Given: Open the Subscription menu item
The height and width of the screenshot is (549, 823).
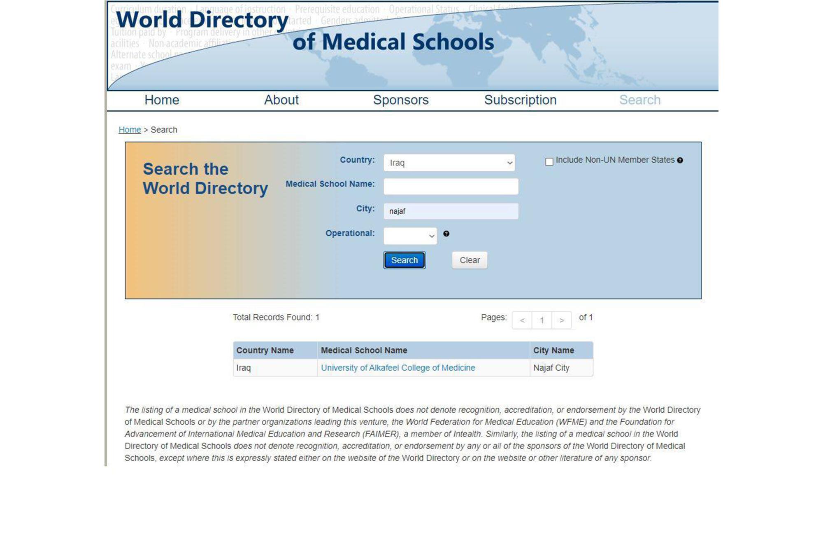Looking at the screenshot, I should [520, 100].
